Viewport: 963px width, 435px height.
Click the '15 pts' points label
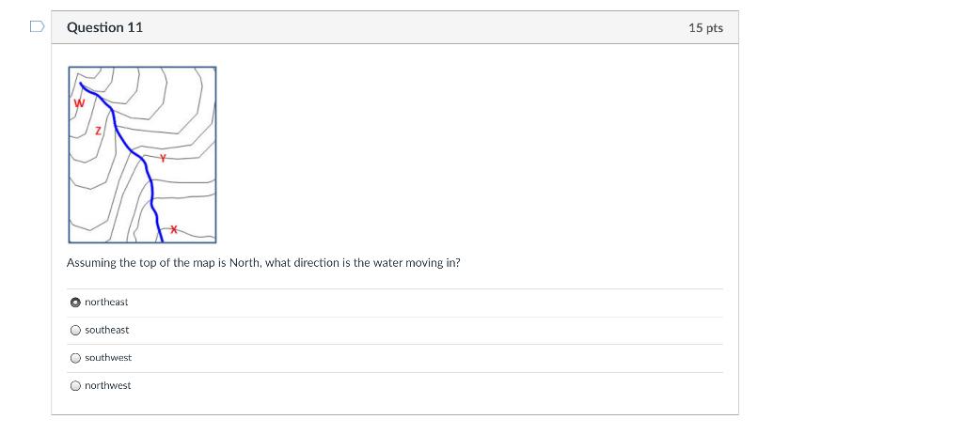click(705, 27)
